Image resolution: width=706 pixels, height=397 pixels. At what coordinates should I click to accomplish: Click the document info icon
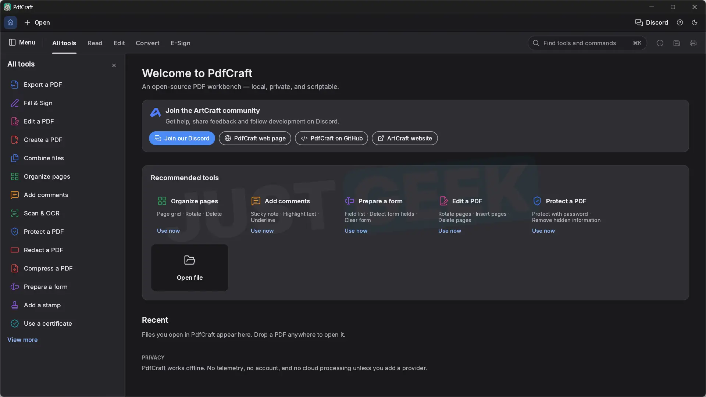coord(660,43)
